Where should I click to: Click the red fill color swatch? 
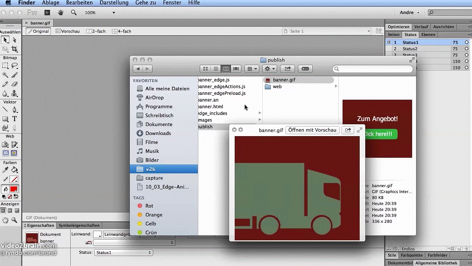point(14,189)
